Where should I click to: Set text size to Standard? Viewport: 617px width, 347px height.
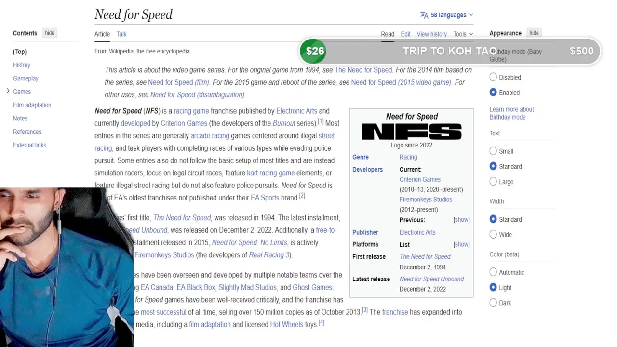tap(493, 166)
